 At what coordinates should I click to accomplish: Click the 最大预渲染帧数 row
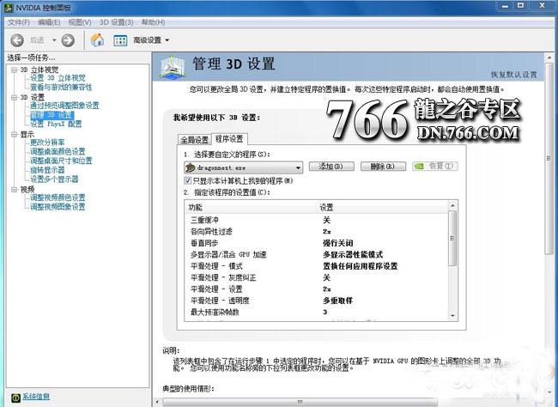(x=317, y=312)
